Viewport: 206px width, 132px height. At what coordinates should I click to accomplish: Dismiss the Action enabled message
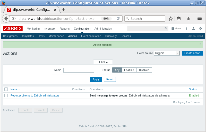point(201,44)
